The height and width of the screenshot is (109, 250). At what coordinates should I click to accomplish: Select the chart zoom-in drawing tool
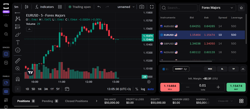click(18, 69)
